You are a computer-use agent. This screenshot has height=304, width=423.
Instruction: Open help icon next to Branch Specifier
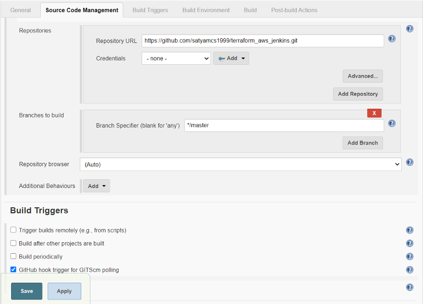(x=392, y=124)
